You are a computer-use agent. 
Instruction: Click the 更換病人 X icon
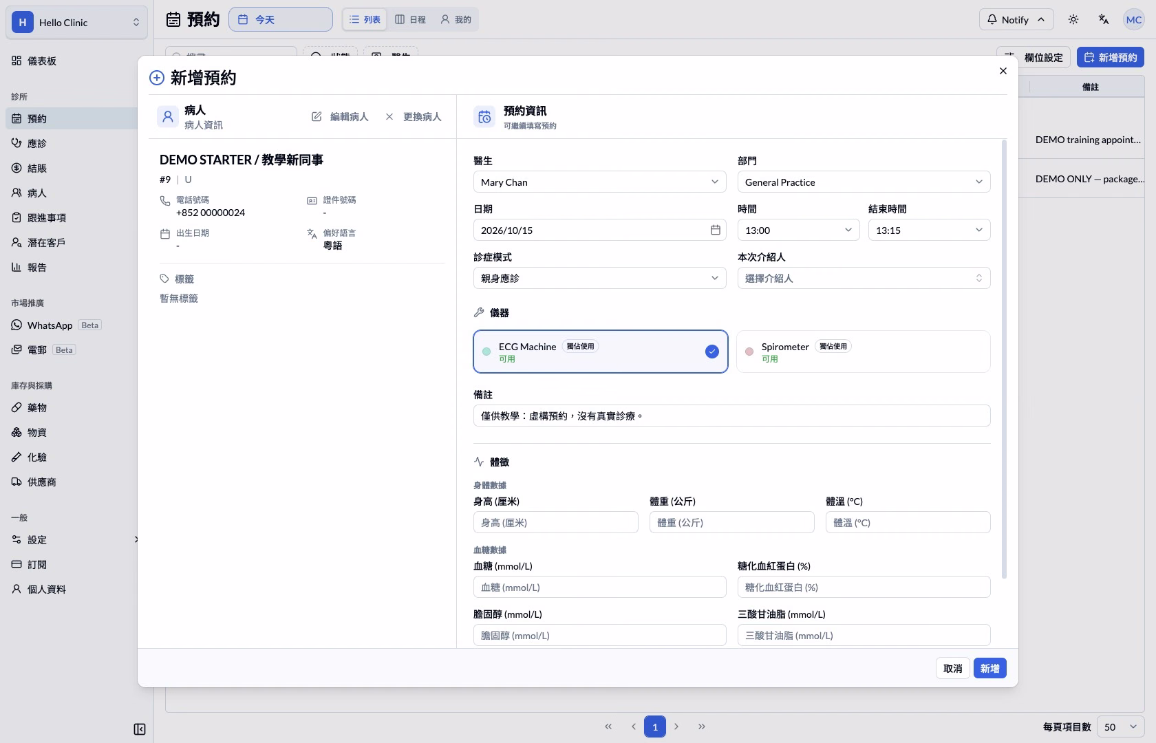(389, 117)
